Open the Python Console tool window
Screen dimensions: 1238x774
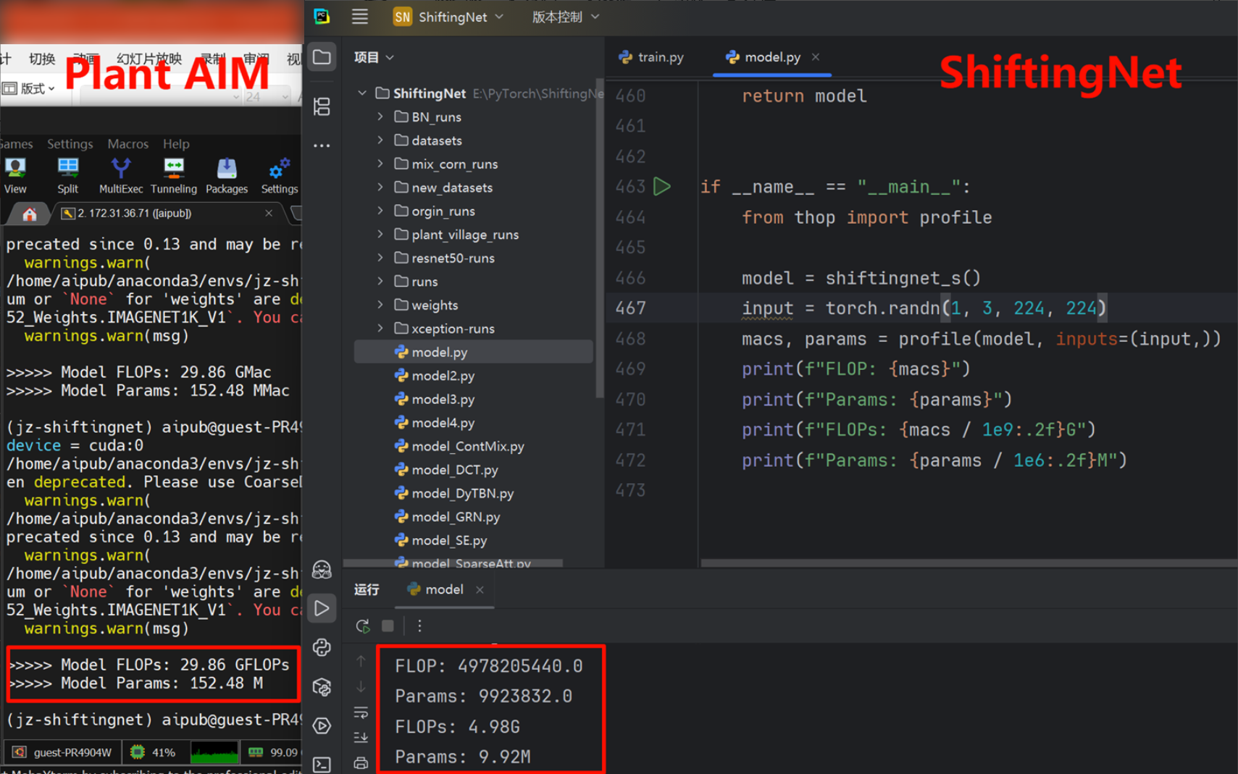pos(322,647)
